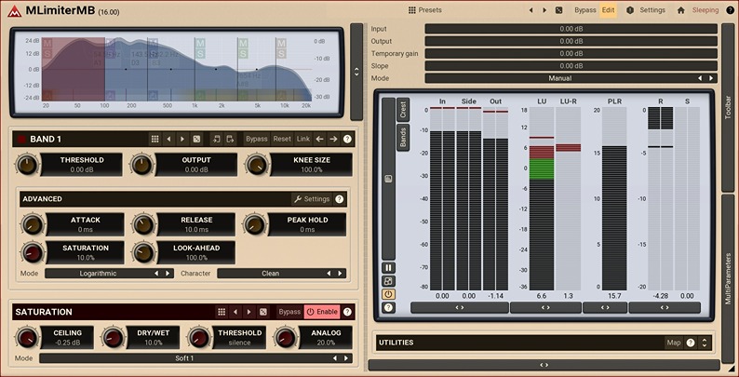
Task: Toggle global Bypass in the top bar
Action: click(584, 9)
